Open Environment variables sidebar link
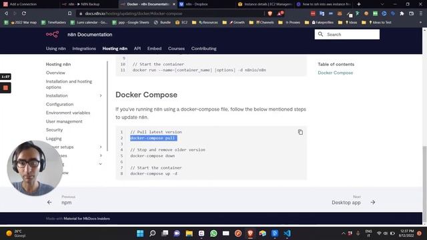 [68, 113]
